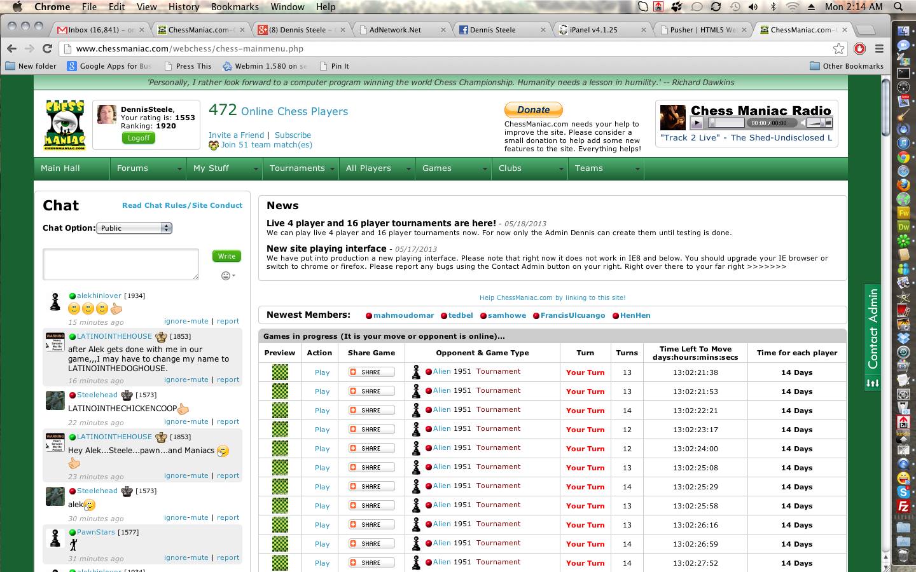This screenshot has width=916, height=572.
Task: Open the Chat Option Public dropdown
Action: tap(134, 228)
